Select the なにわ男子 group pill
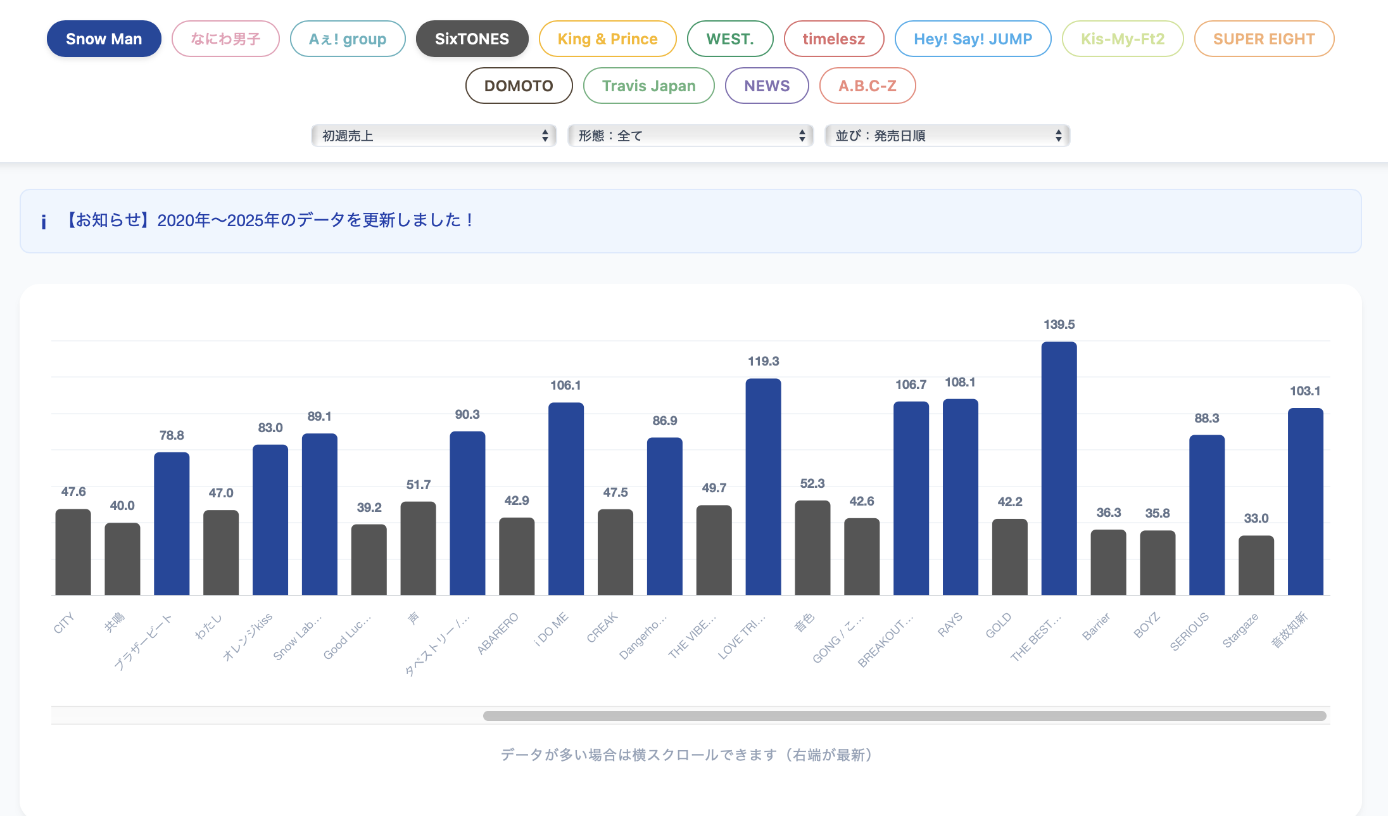This screenshot has height=816, width=1388. point(225,39)
